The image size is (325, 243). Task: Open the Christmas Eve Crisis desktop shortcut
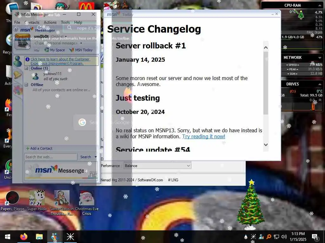(87, 203)
